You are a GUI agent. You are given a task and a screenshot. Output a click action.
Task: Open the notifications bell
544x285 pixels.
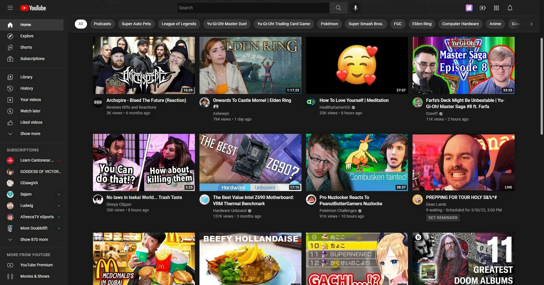click(510, 8)
